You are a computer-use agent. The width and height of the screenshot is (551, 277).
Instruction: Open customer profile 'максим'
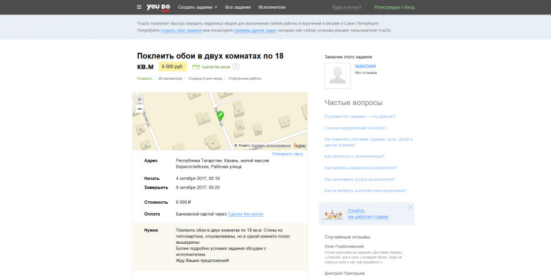point(365,66)
